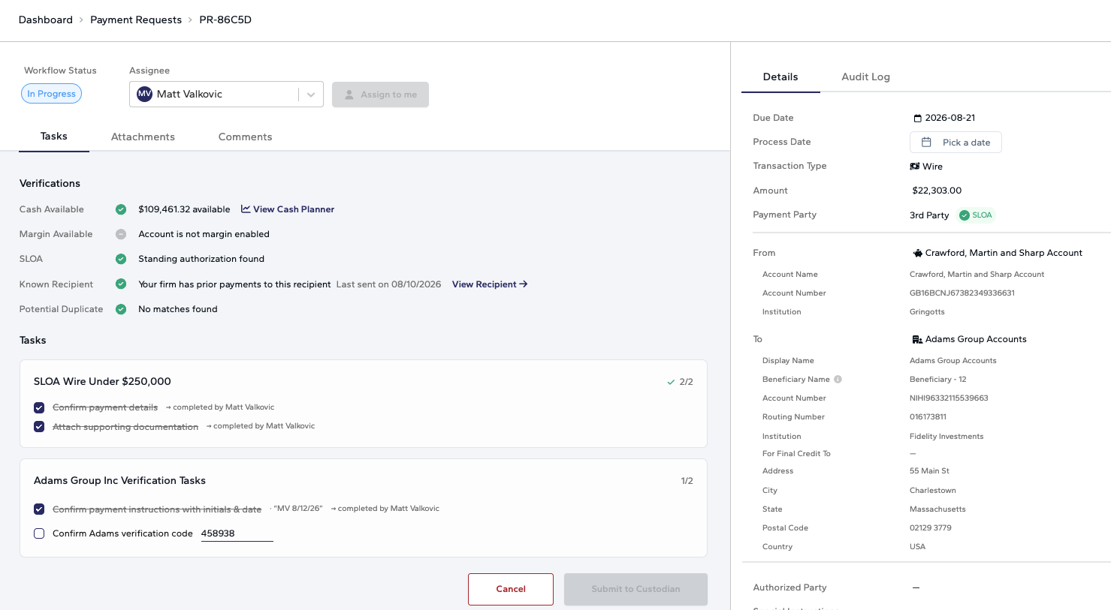
Task: Click the calendar icon in Pick a date
Action: pos(926,143)
